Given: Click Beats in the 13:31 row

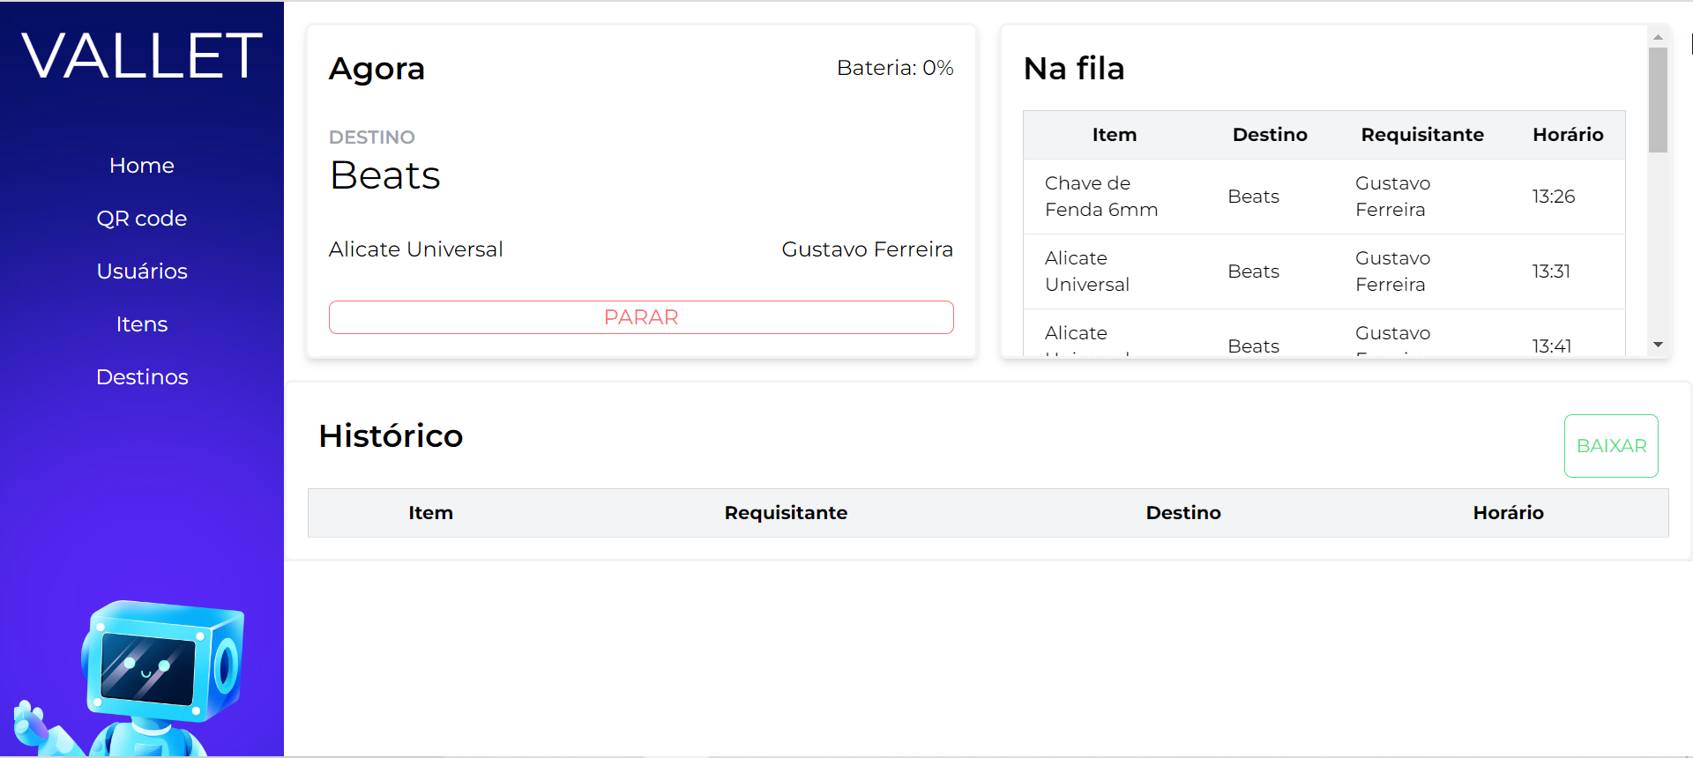Looking at the screenshot, I should tap(1253, 271).
